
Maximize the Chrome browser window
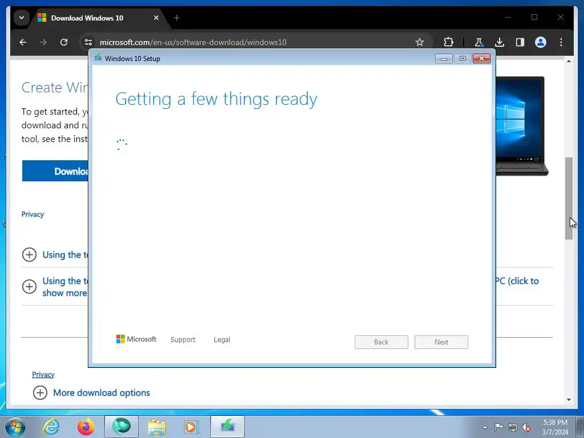tap(534, 17)
